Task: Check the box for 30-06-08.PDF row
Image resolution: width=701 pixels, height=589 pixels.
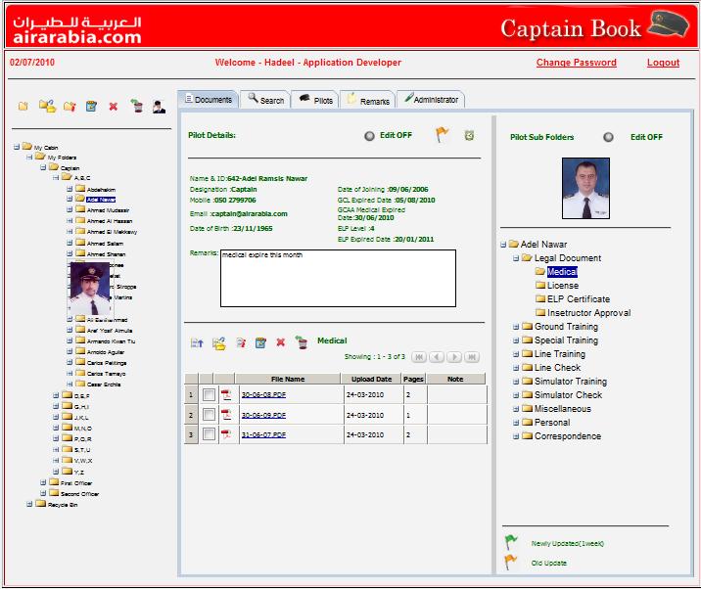Action: click(x=209, y=395)
